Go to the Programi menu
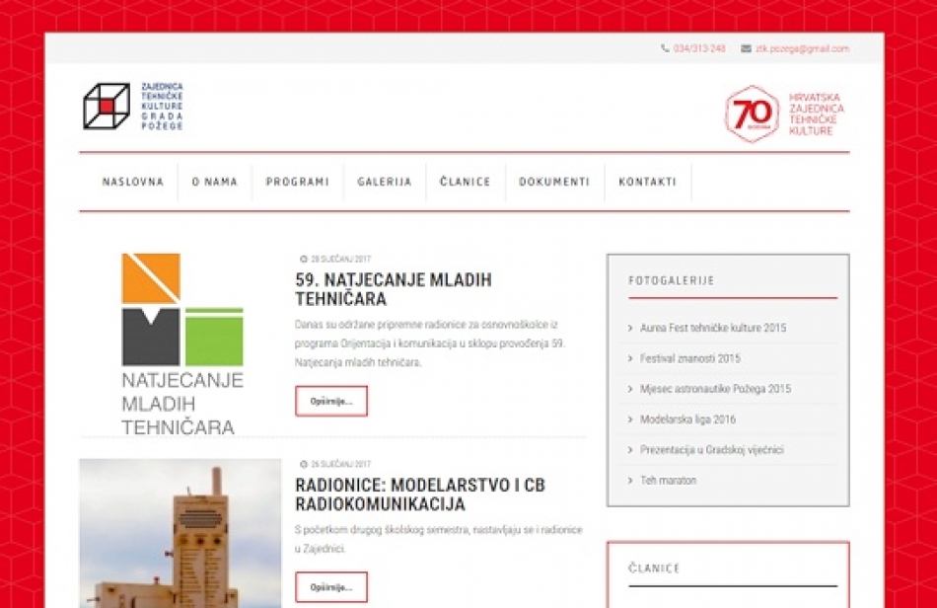The height and width of the screenshot is (608, 937). [297, 183]
